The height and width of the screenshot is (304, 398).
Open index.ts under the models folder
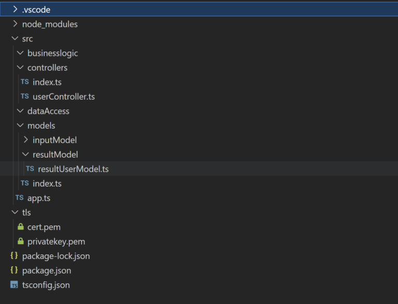[47, 184]
